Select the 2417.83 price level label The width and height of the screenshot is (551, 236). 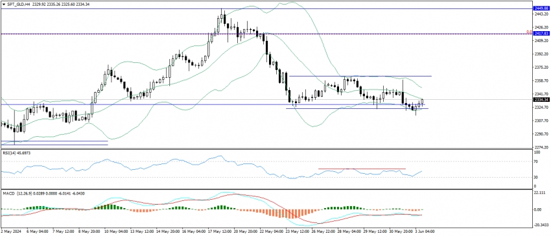pos(539,34)
